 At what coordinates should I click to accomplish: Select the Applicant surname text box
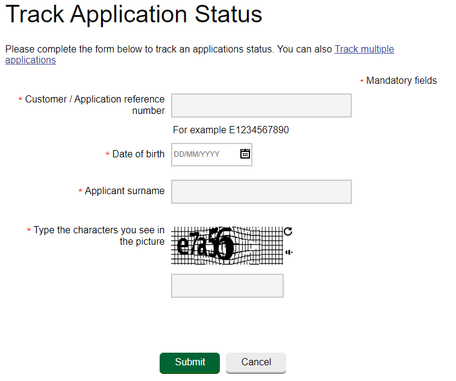pos(261,192)
